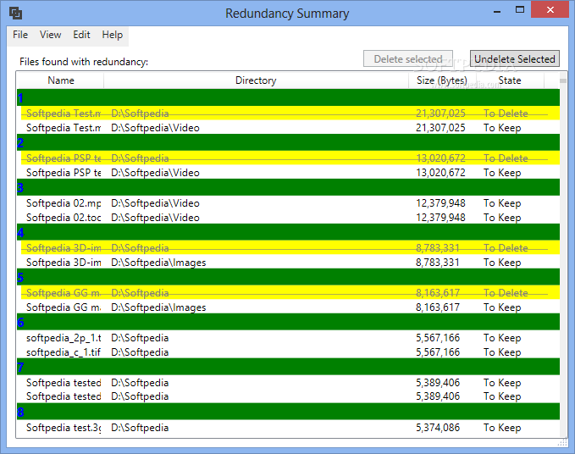This screenshot has height=454, width=575.
Task: Open the Edit menu
Action: click(x=81, y=35)
